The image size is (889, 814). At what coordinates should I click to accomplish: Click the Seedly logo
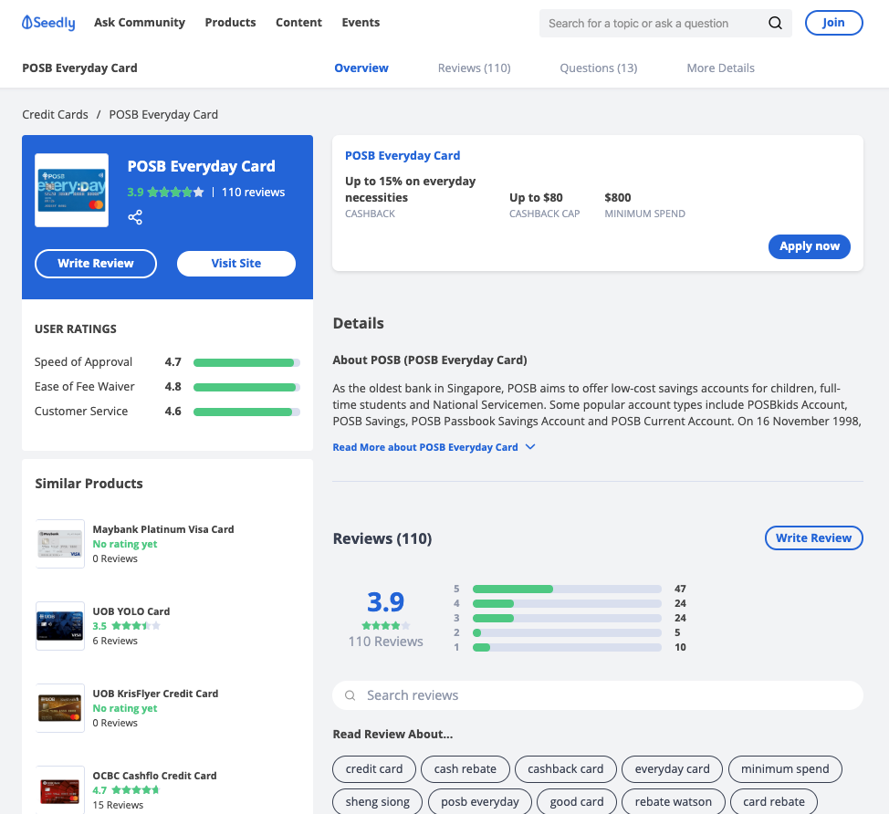[x=48, y=23]
